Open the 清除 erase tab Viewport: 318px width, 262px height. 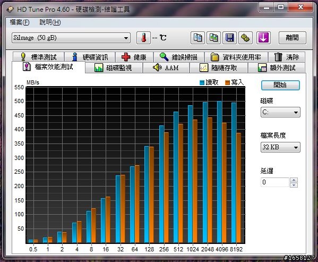(287, 57)
